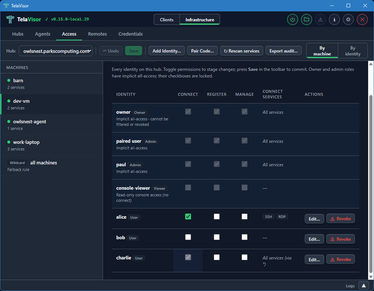Open the settings gear icon
The image size is (374, 291).
[x=348, y=19]
